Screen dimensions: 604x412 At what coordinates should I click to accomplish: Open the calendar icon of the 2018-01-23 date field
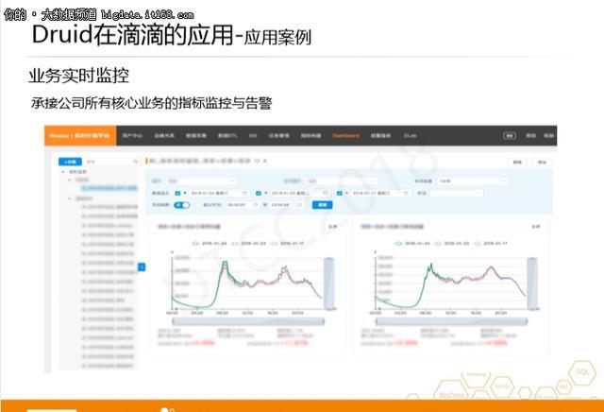325,193
